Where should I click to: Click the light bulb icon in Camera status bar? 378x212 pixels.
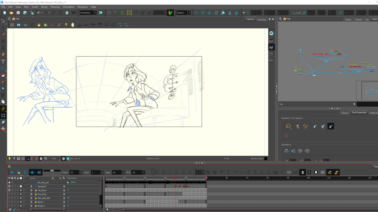[x=9, y=159]
